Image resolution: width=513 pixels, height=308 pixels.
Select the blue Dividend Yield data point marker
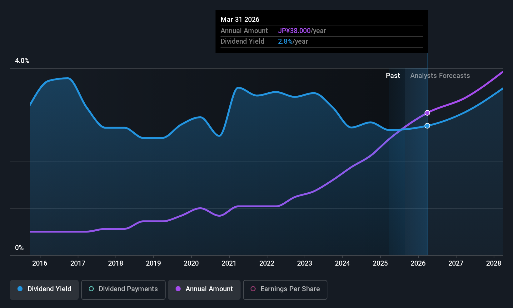coord(427,126)
